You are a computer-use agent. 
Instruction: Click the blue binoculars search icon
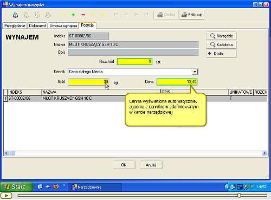pos(15,15)
